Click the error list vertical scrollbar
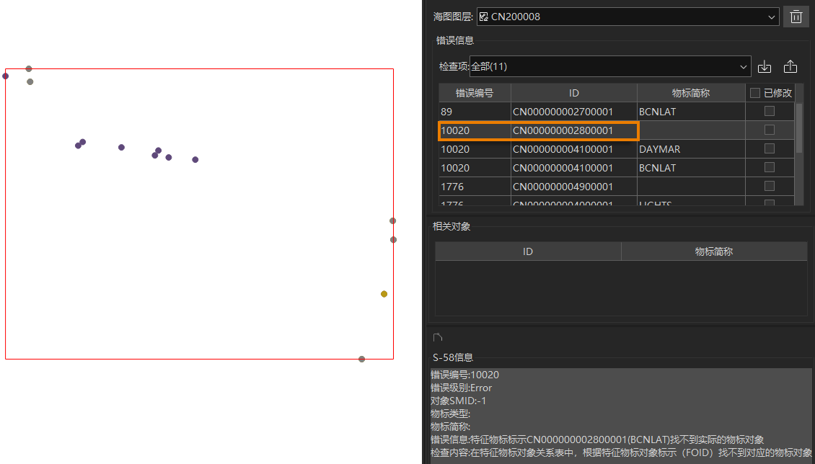Viewport: 815px width, 464px height. click(x=798, y=130)
